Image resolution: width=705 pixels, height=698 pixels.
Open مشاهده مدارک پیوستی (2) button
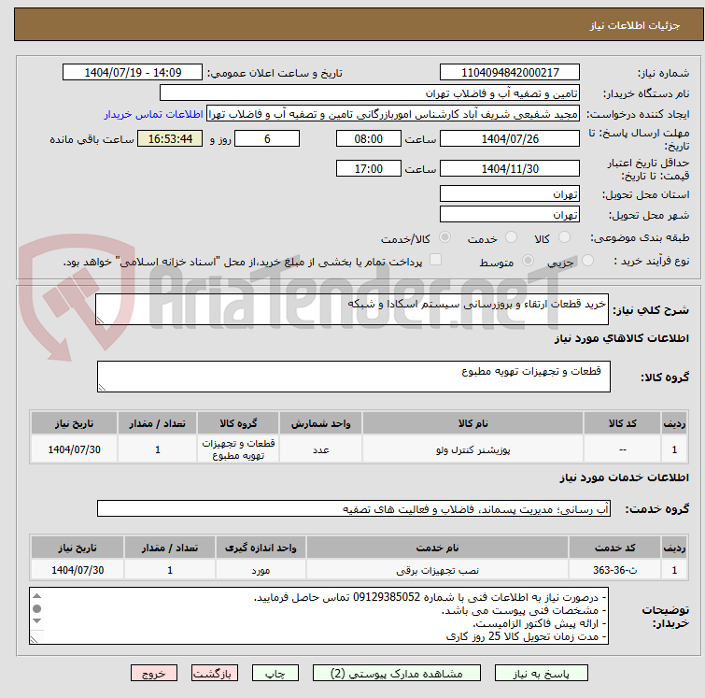point(396,674)
